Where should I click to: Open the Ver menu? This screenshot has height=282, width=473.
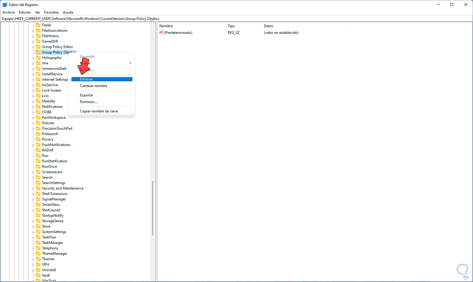pyautogui.click(x=38, y=12)
